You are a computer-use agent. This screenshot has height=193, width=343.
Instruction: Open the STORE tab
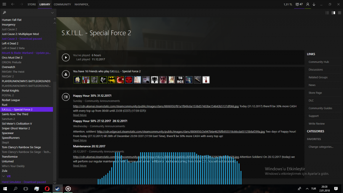pos(32,4)
